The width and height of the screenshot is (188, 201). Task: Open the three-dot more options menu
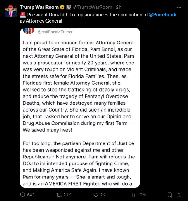pos(179,7)
